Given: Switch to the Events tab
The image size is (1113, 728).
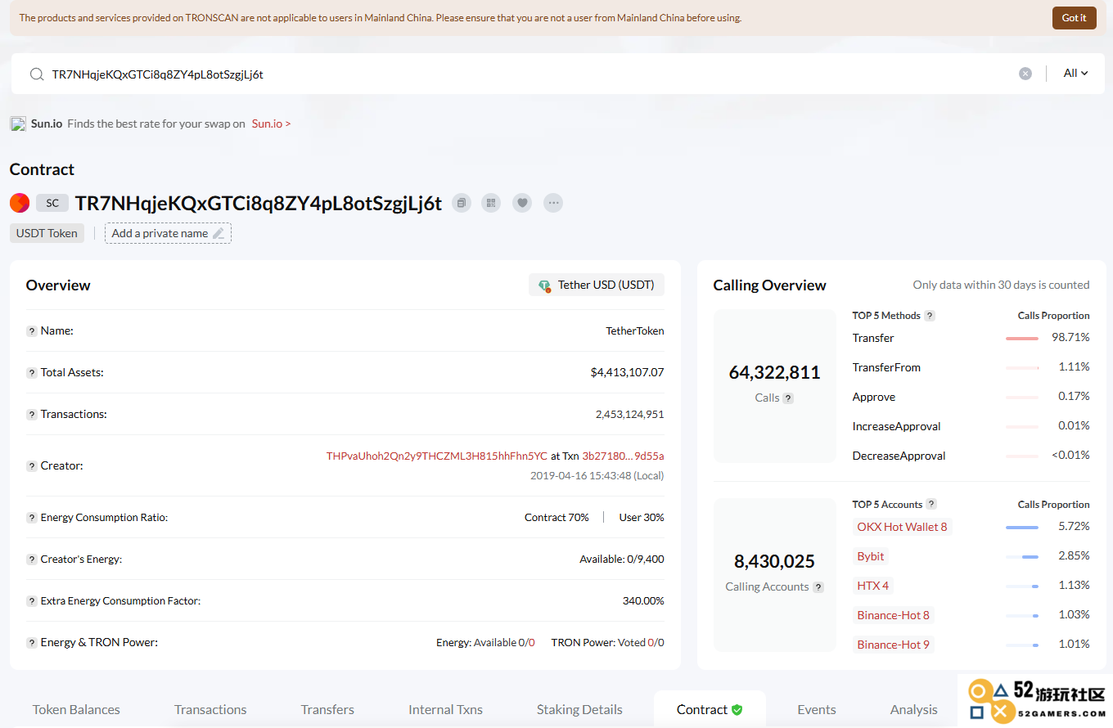Looking at the screenshot, I should pyautogui.click(x=817, y=709).
